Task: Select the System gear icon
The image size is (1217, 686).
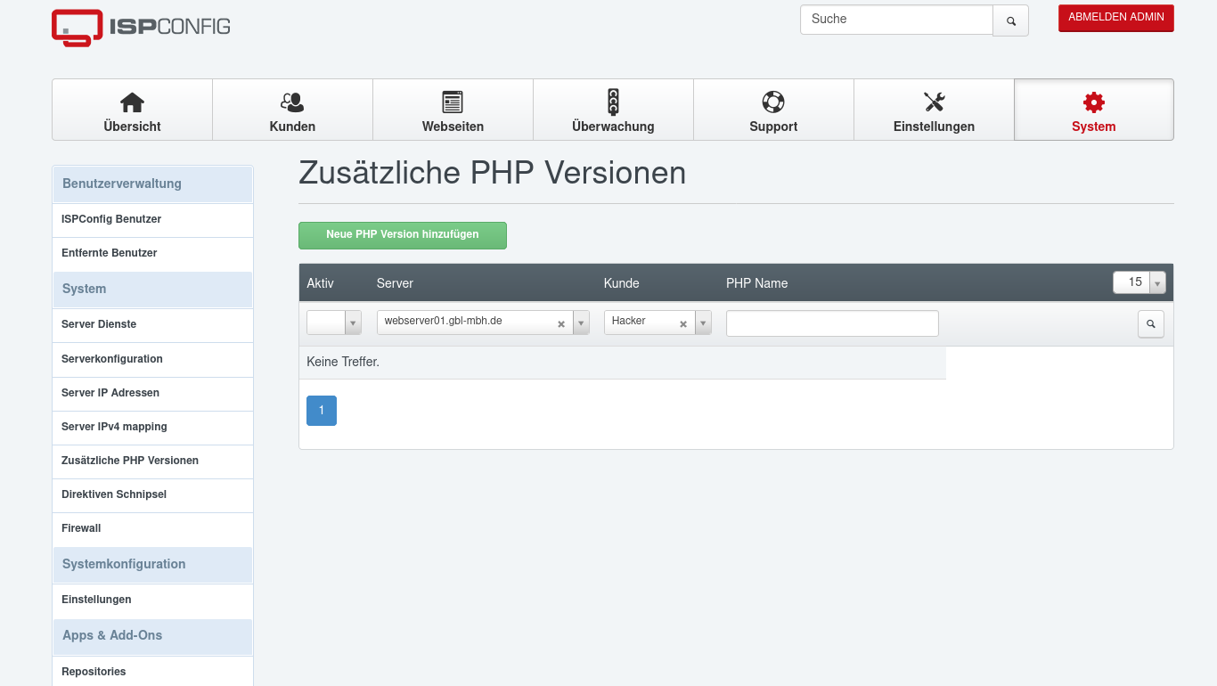Action: tap(1093, 101)
